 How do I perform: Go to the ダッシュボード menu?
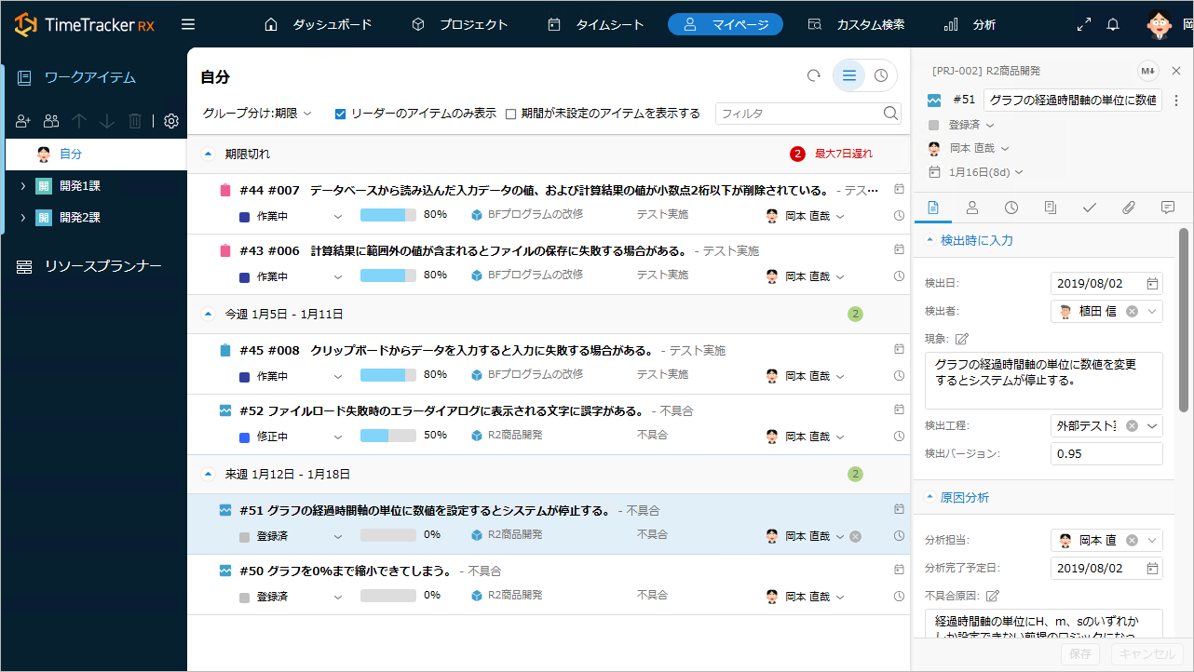tap(319, 25)
